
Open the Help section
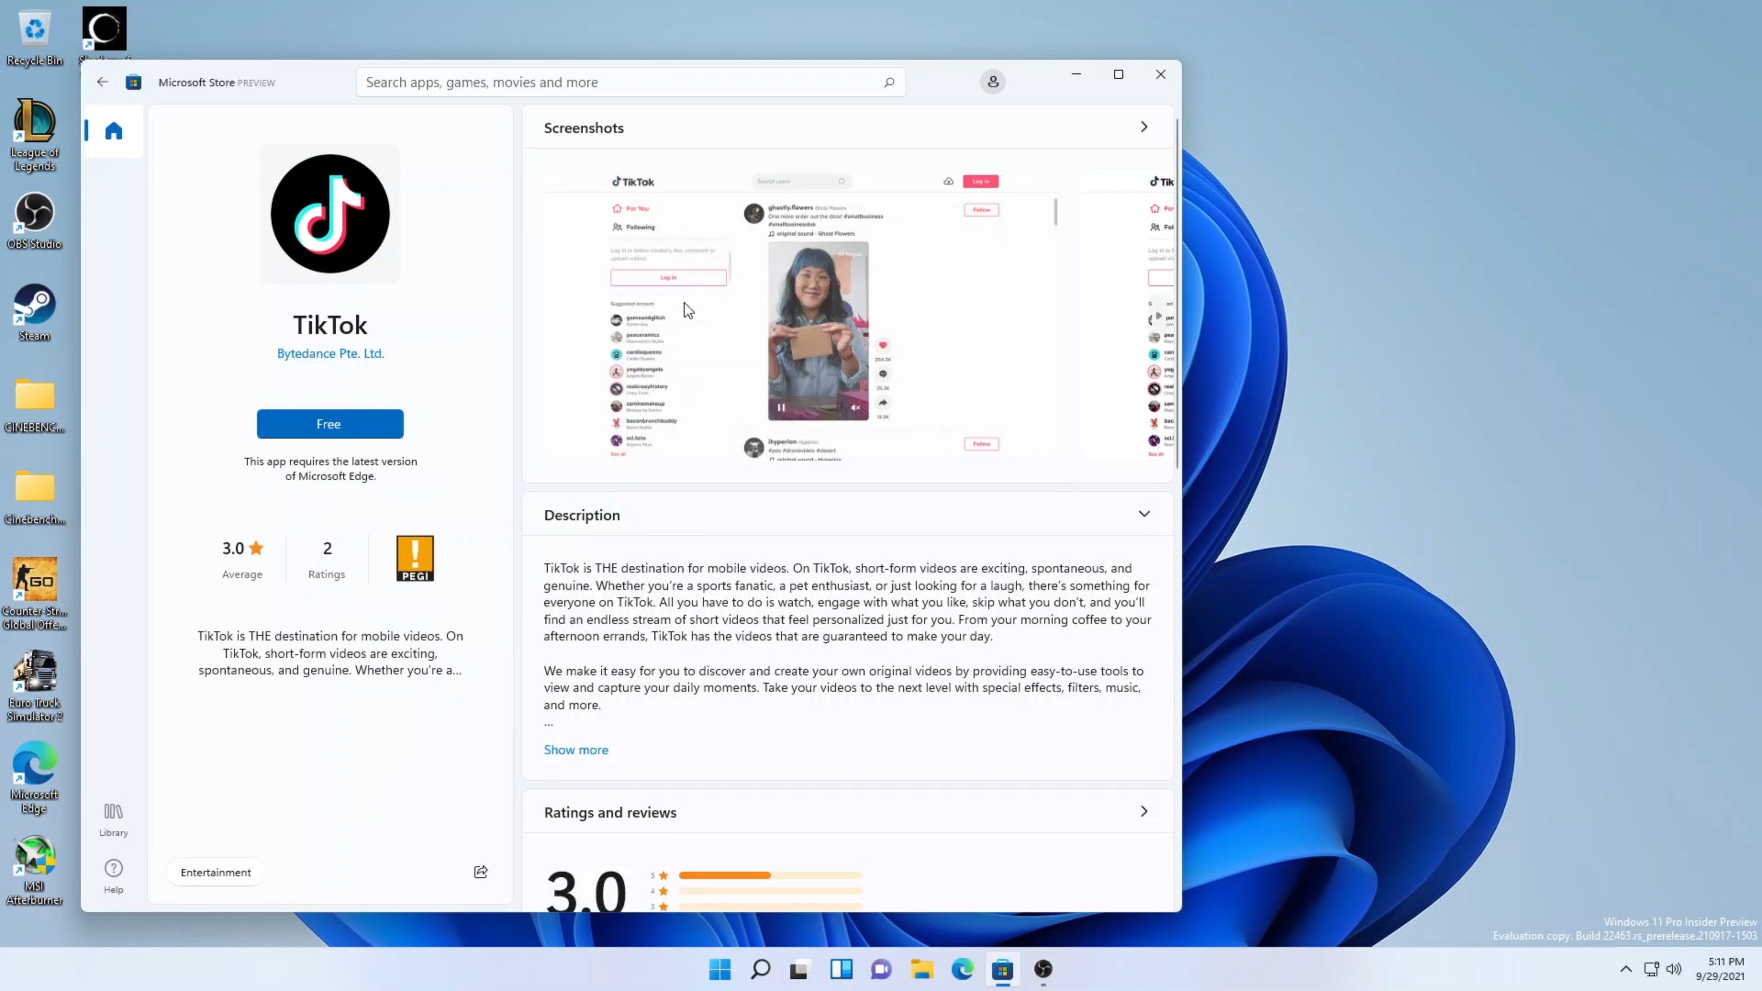point(113,876)
